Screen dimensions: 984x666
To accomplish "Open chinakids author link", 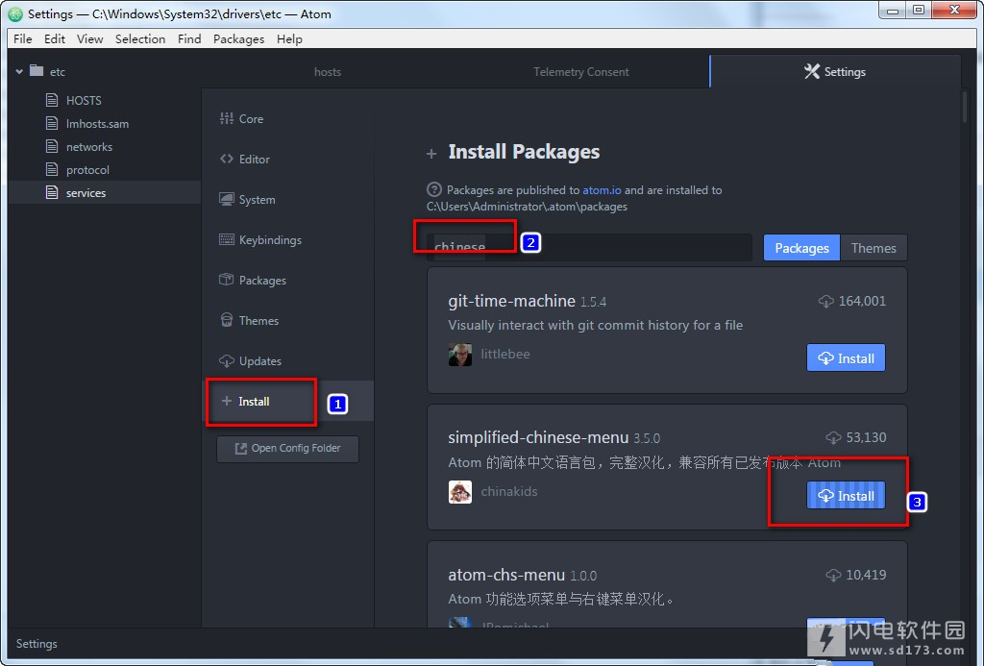I will click(x=509, y=491).
